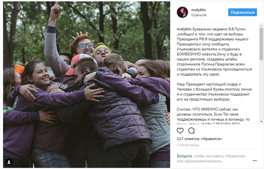The width and height of the screenshot is (264, 169).
Task: Click the Войдите login link
Action: pos(184,156)
